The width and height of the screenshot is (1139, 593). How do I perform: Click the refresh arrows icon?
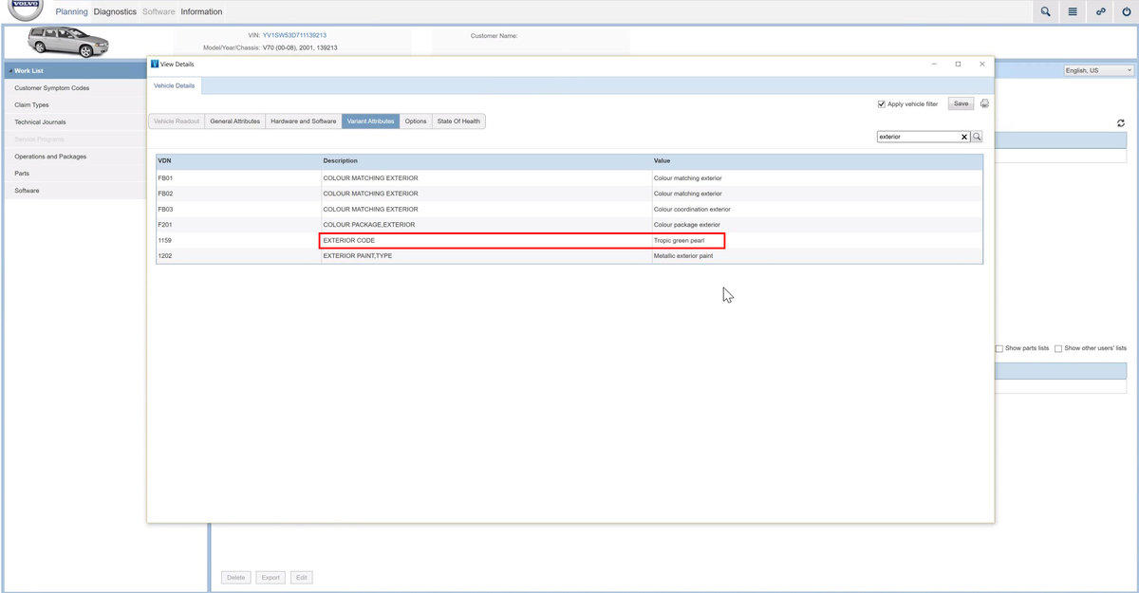[x=1121, y=123]
